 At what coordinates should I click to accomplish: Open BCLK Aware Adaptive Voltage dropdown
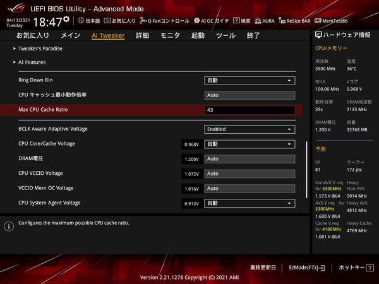point(250,129)
